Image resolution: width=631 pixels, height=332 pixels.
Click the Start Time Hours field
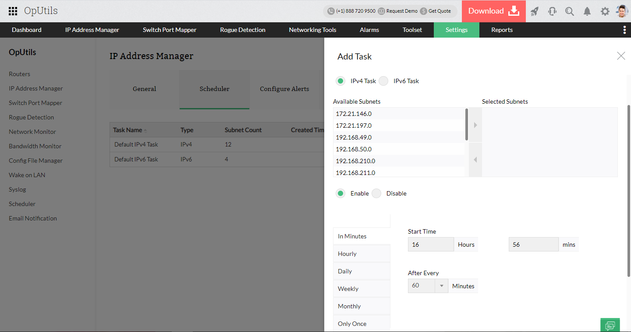tap(431, 245)
